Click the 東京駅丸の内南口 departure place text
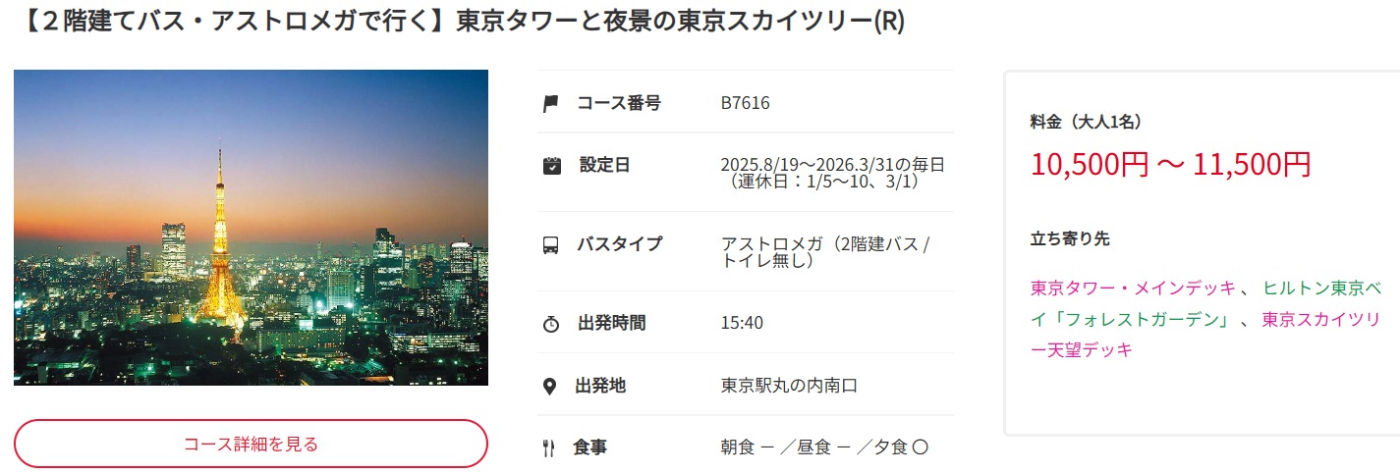The image size is (1400, 473). coord(789,386)
